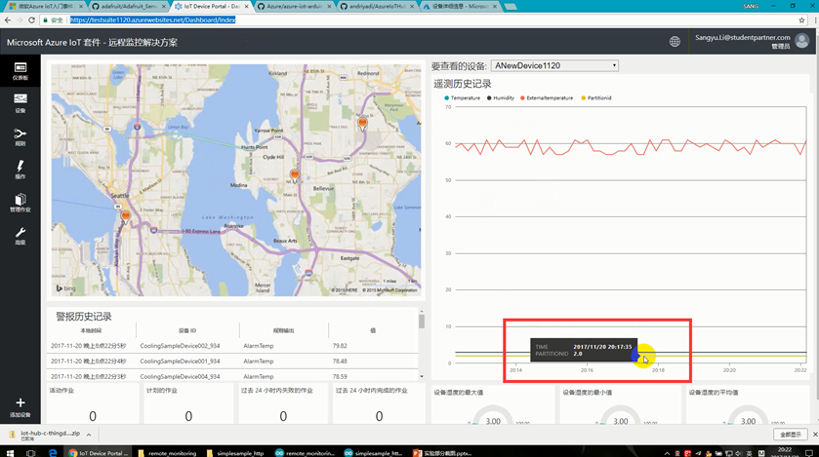Click the Show All (全部显示) downloads button
819x457 pixels.
click(791, 434)
